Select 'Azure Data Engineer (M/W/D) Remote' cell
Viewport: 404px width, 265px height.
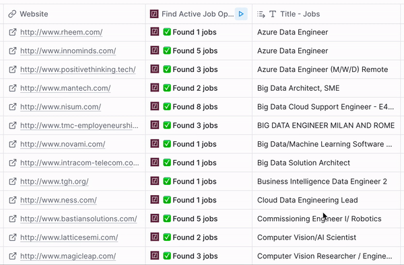[326, 69]
